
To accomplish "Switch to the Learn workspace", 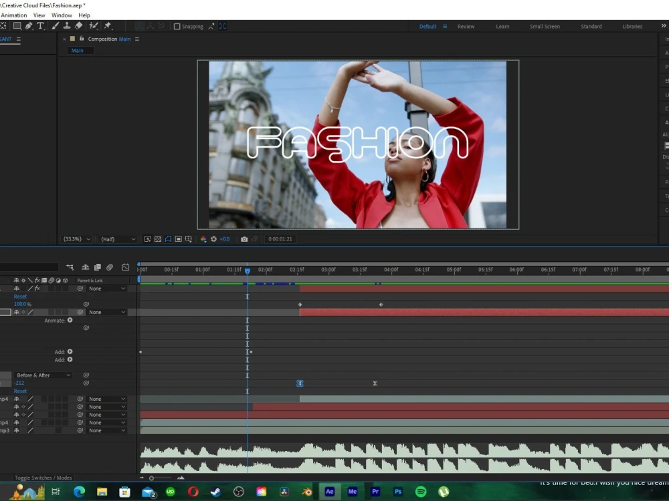I will [x=502, y=27].
